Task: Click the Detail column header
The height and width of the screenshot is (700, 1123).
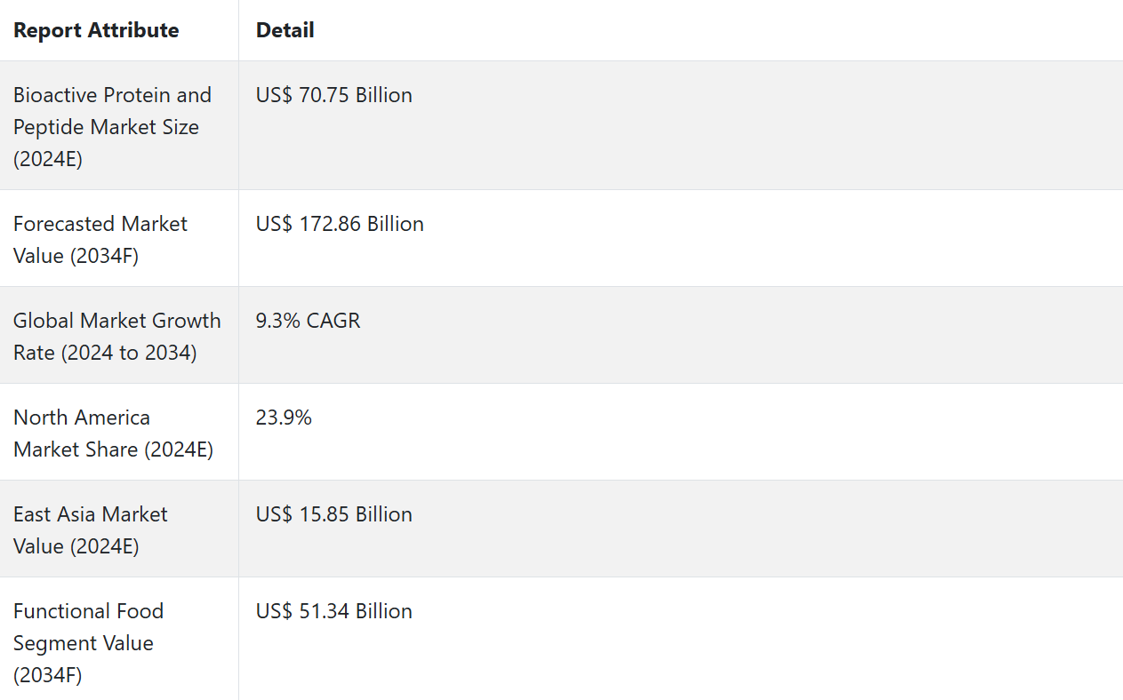Action: click(x=285, y=30)
